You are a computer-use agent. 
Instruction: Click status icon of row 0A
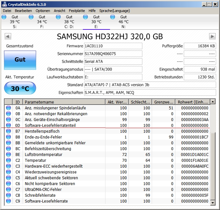click(8, 108)
